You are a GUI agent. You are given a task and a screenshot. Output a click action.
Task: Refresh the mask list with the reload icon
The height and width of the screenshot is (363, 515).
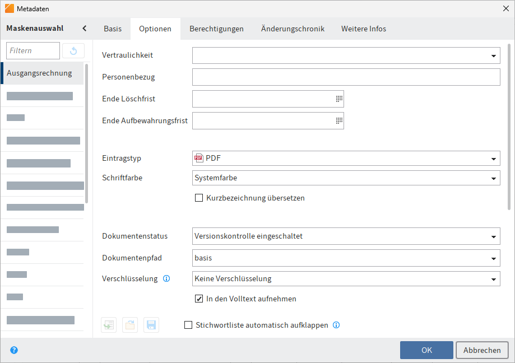[73, 50]
